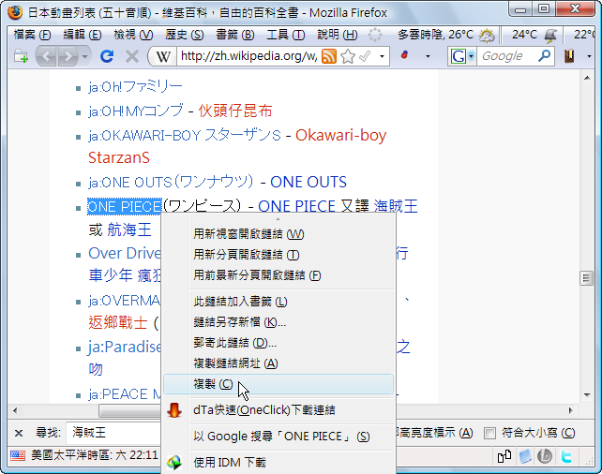Open the Okawari-boy StarzanS link

pyautogui.click(x=340, y=135)
